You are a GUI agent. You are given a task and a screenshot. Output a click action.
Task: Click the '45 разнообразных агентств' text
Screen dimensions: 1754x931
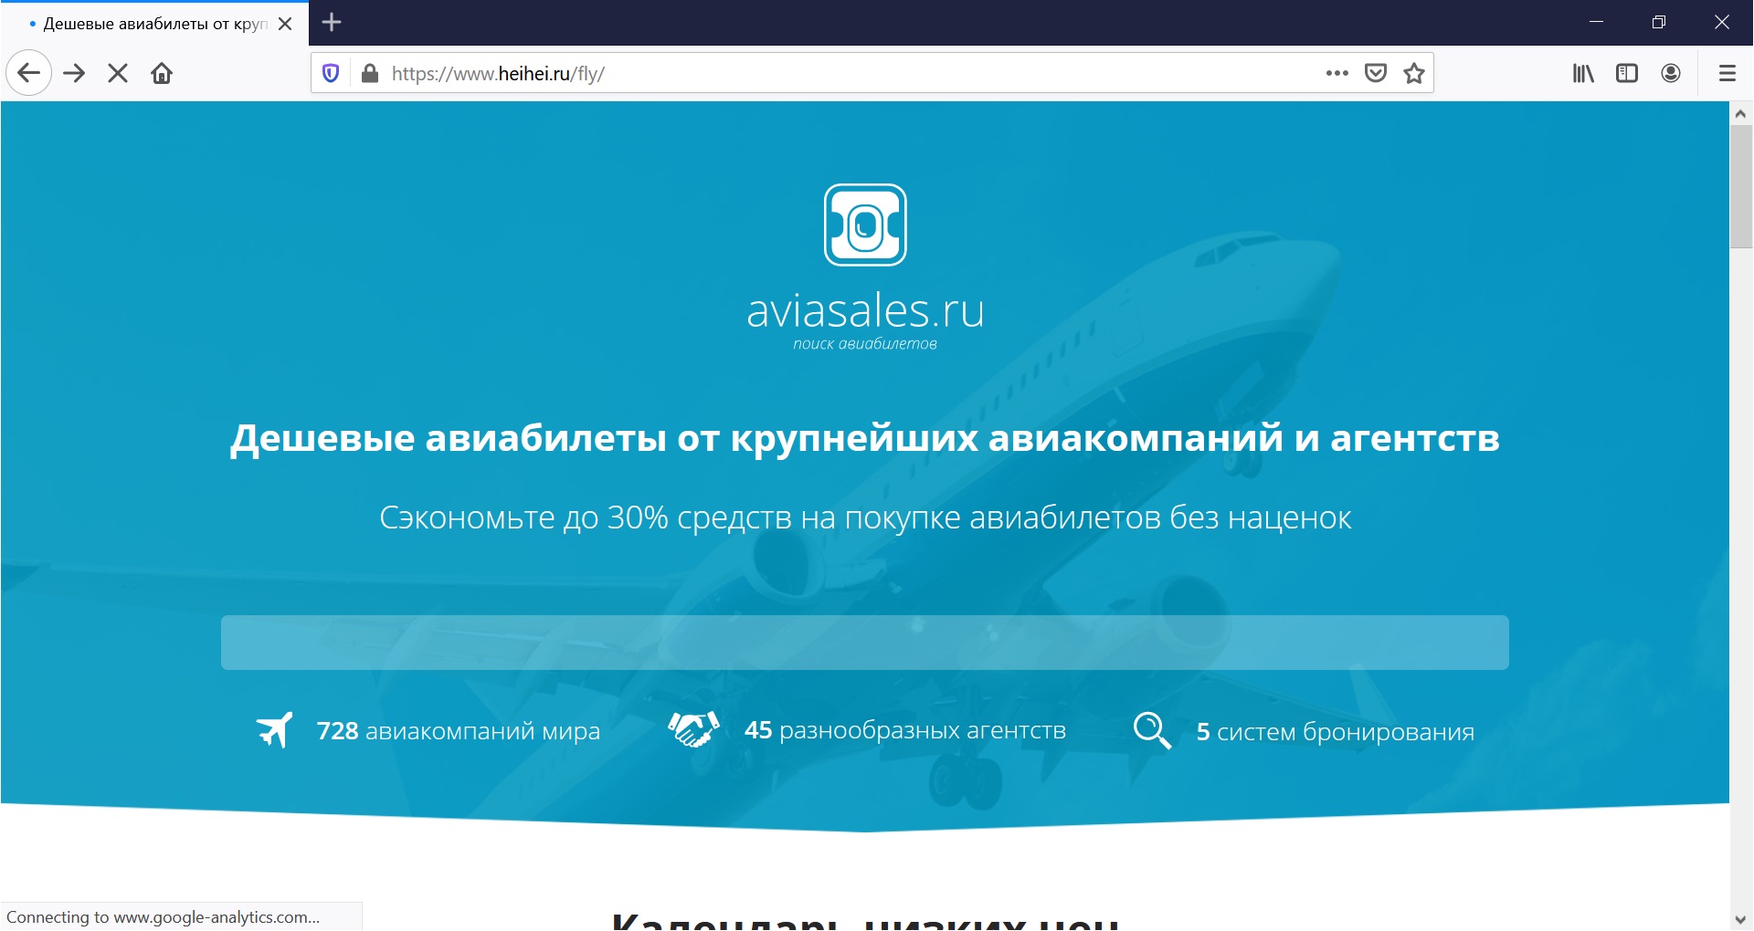[x=904, y=730]
